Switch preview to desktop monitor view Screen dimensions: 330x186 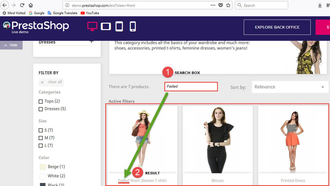tap(92, 26)
